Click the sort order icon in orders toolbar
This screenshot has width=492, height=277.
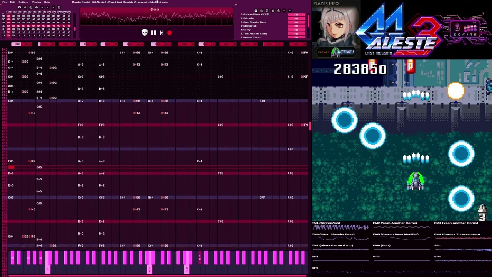click(x=59, y=7)
